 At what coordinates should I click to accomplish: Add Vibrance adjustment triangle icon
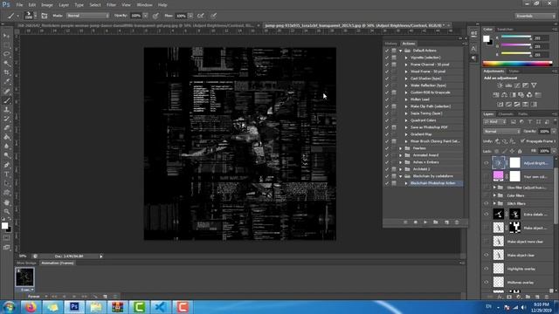tap(534, 85)
